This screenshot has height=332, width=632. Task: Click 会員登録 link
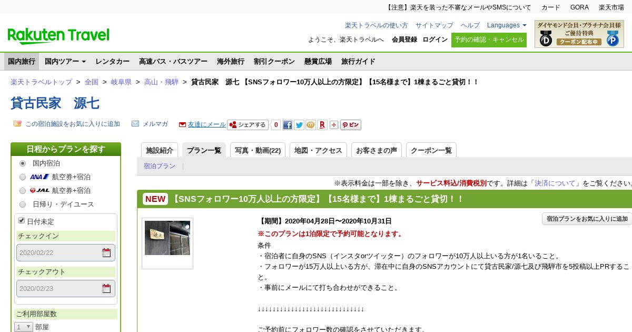(x=404, y=40)
